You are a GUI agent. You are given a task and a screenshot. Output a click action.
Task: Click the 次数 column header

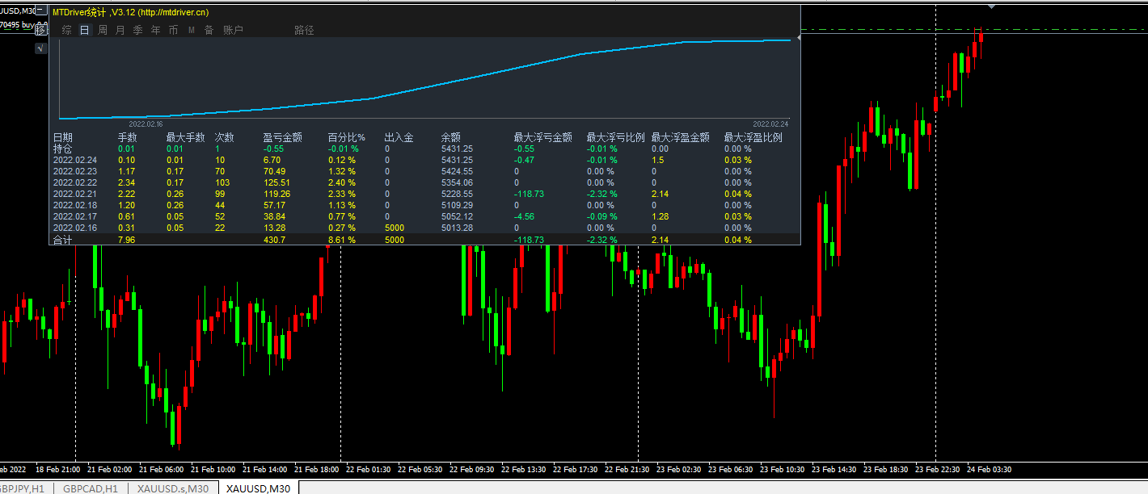(x=225, y=137)
